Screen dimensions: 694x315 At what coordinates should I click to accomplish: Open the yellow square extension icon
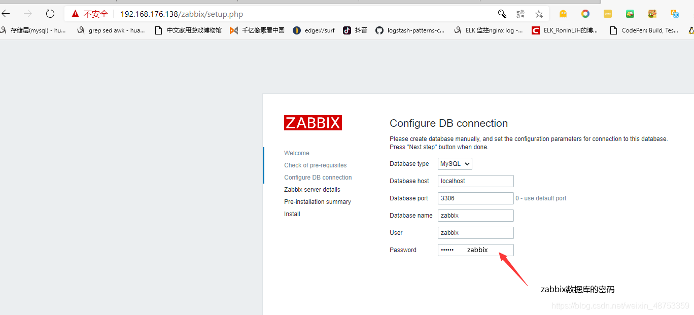point(608,14)
